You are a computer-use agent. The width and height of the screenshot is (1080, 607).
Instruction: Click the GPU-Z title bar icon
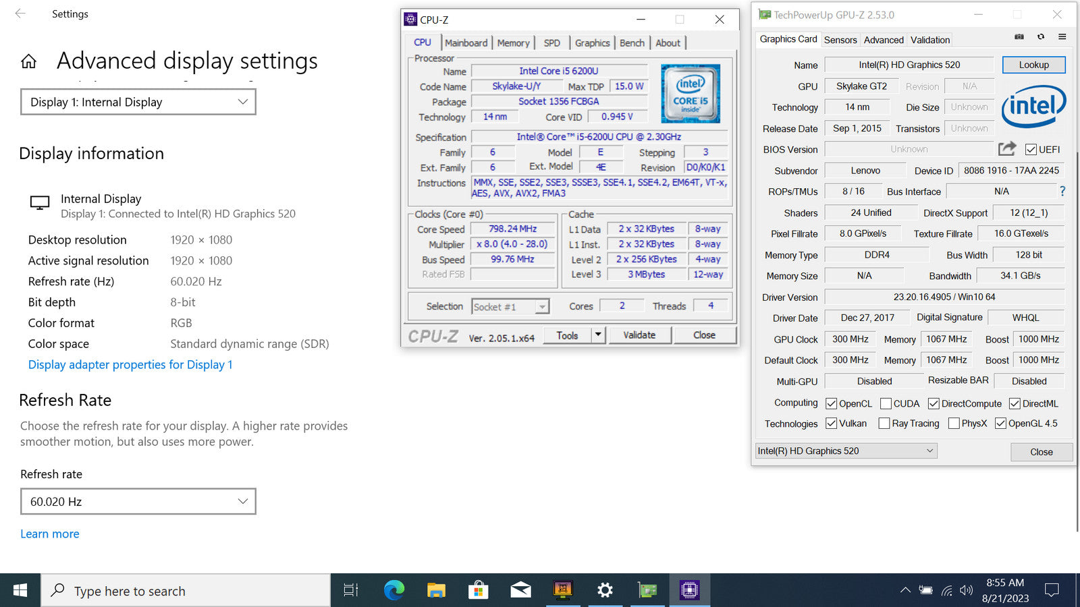[765, 14]
